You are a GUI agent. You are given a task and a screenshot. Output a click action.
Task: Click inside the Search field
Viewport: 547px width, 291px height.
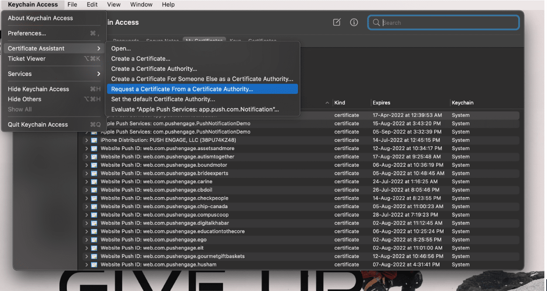tap(449, 23)
